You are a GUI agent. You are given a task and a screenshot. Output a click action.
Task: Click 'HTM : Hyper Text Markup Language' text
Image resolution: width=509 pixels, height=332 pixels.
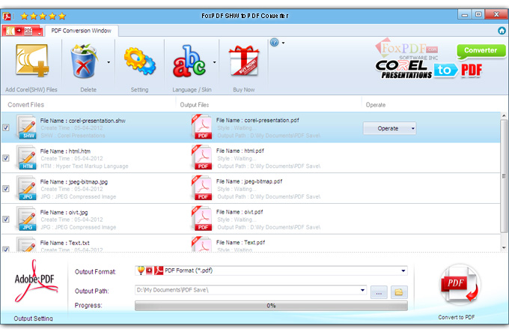[x=85, y=166]
